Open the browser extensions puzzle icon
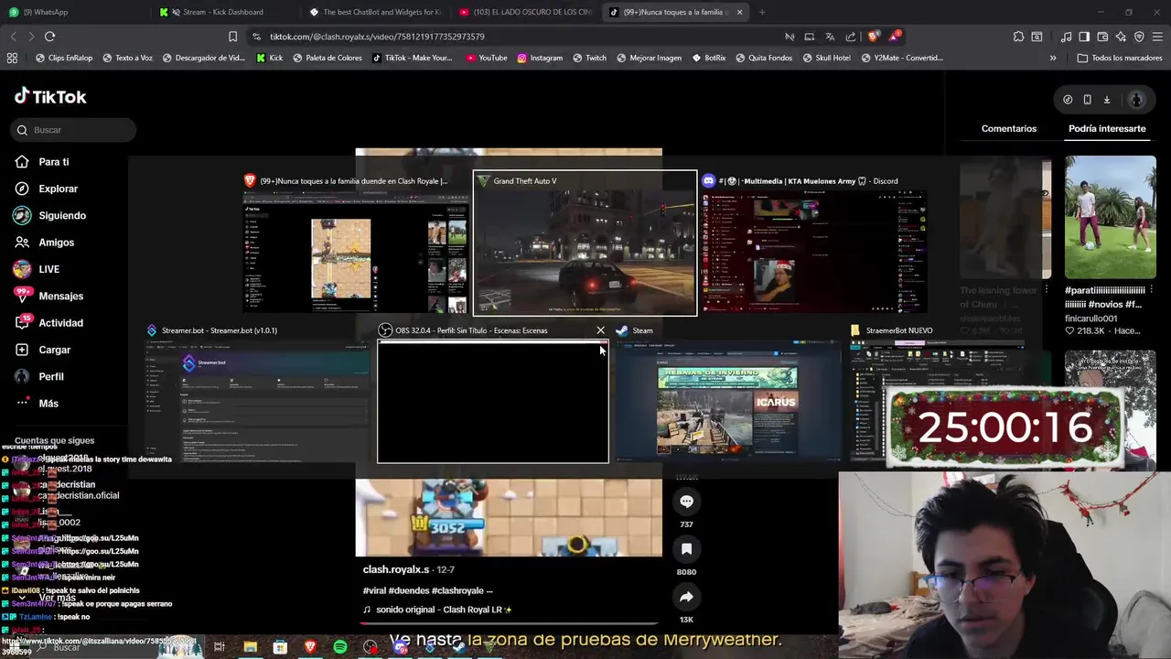The image size is (1171, 659). (1018, 37)
